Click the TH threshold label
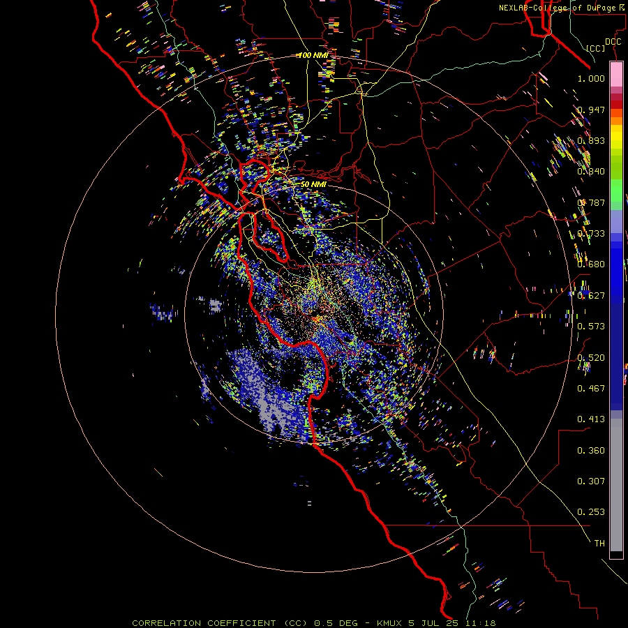 [x=599, y=544]
